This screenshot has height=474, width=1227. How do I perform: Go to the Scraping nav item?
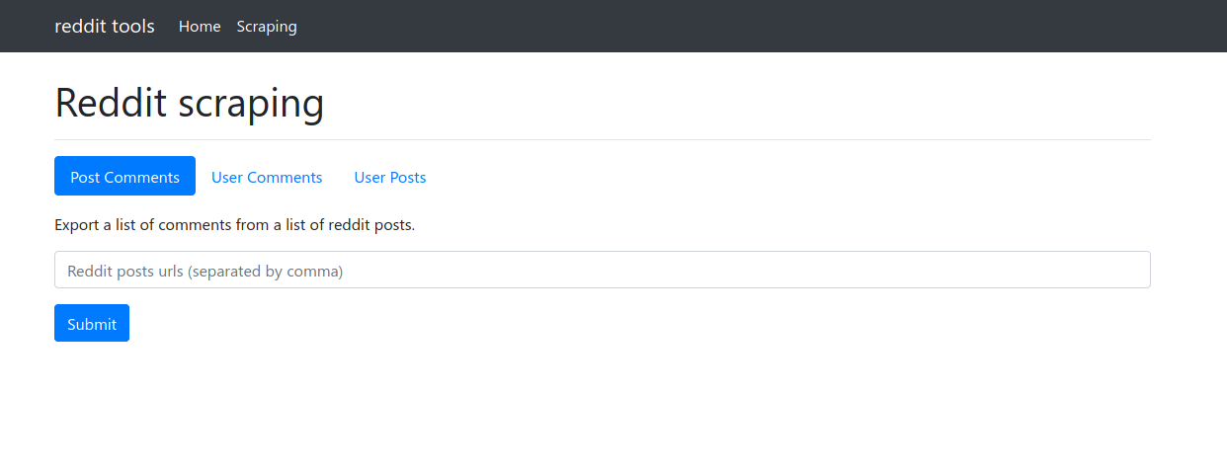coord(267,27)
